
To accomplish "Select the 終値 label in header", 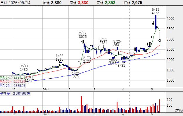I will [x=127, y=3].
